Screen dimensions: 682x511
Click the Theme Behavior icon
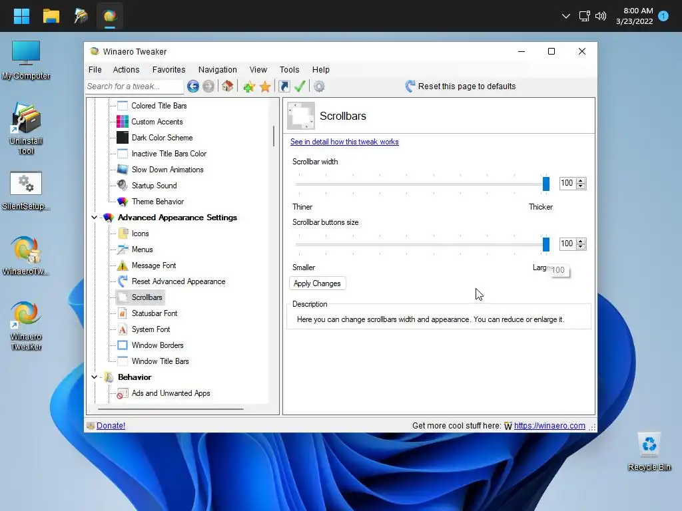[x=123, y=201]
